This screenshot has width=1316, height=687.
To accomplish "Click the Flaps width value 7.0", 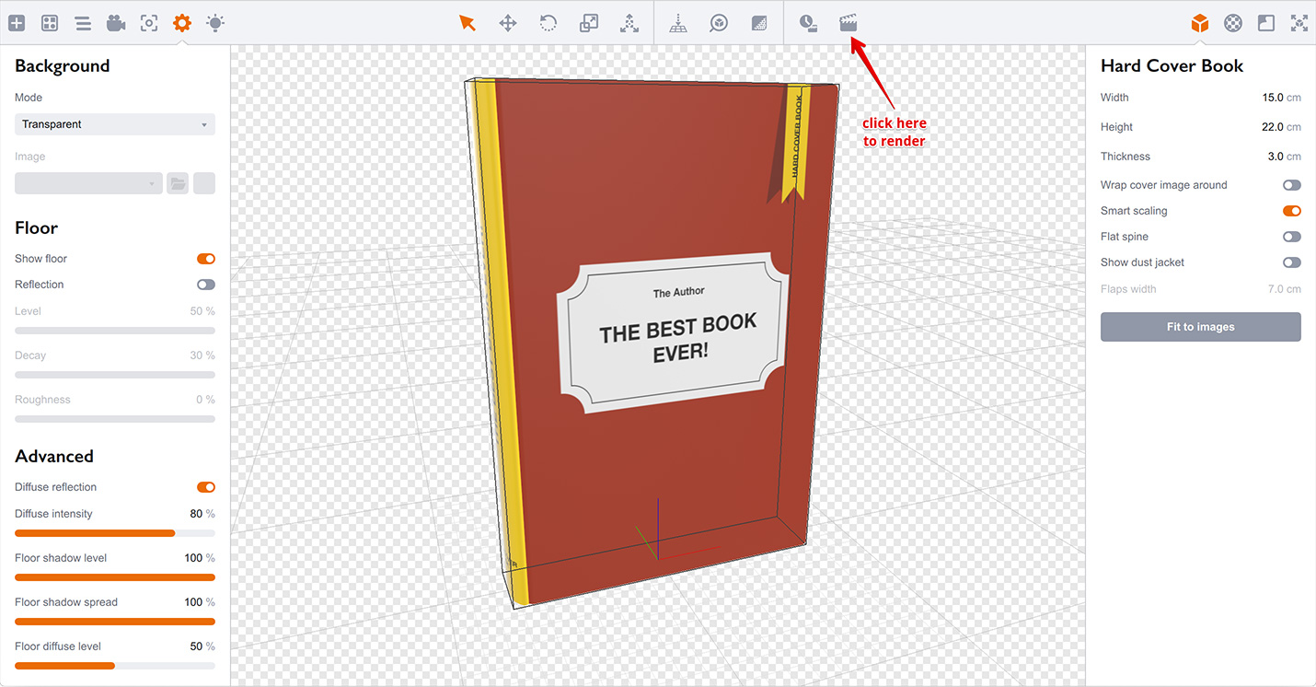I will pyautogui.click(x=1276, y=289).
